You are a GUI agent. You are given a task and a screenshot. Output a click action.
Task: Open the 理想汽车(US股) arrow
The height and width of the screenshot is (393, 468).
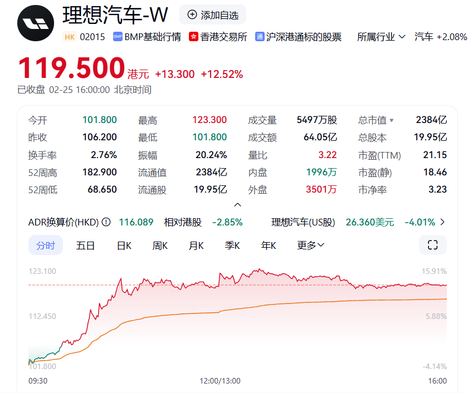click(442, 222)
